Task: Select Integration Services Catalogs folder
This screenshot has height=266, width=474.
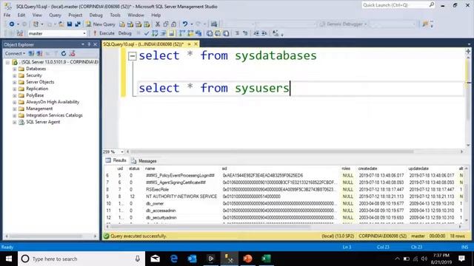Action: click(54, 115)
